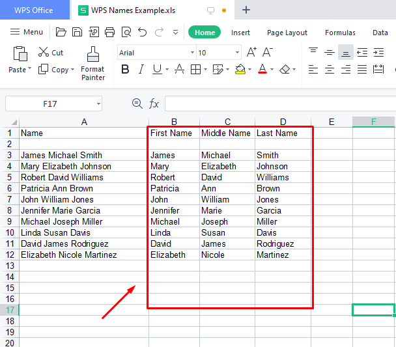Click the distributed alignment icon

[378, 69]
